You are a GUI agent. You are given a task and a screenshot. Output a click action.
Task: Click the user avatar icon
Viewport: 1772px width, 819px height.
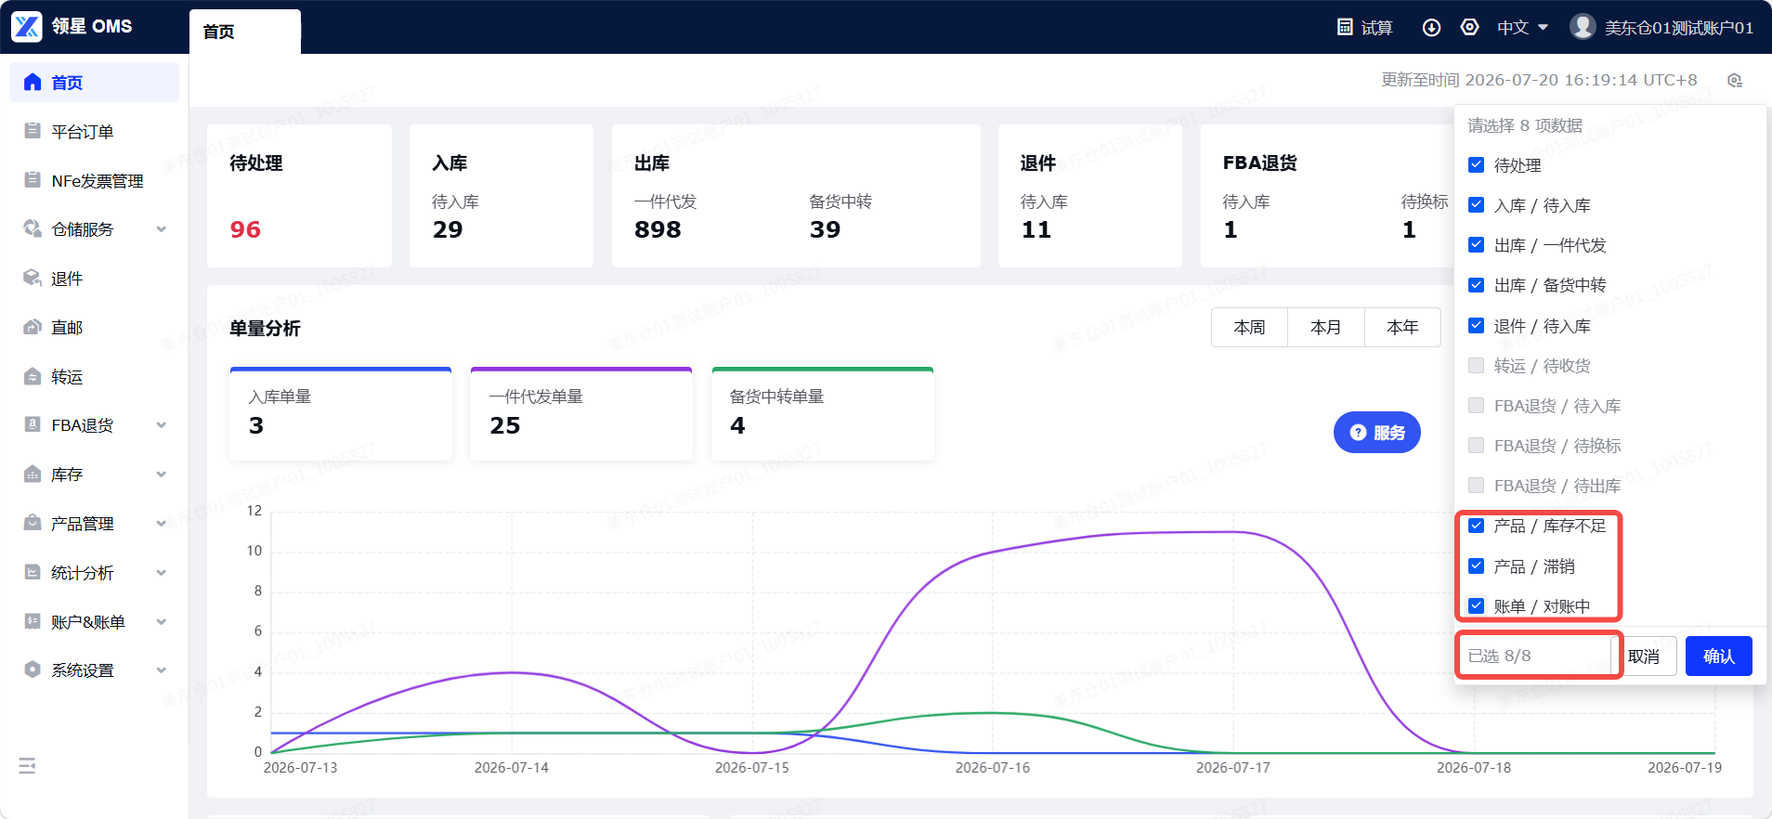tap(1583, 27)
